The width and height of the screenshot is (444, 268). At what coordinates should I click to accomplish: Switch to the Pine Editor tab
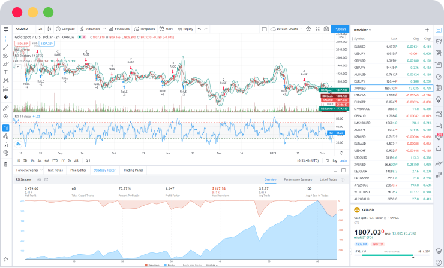coord(78,170)
